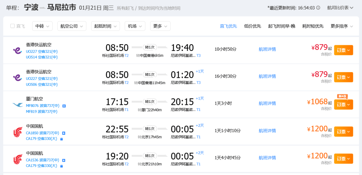Viewport: 362px width, 175px height.
Task: Click the Xiamen Airlines logo icon
Action: (17, 105)
